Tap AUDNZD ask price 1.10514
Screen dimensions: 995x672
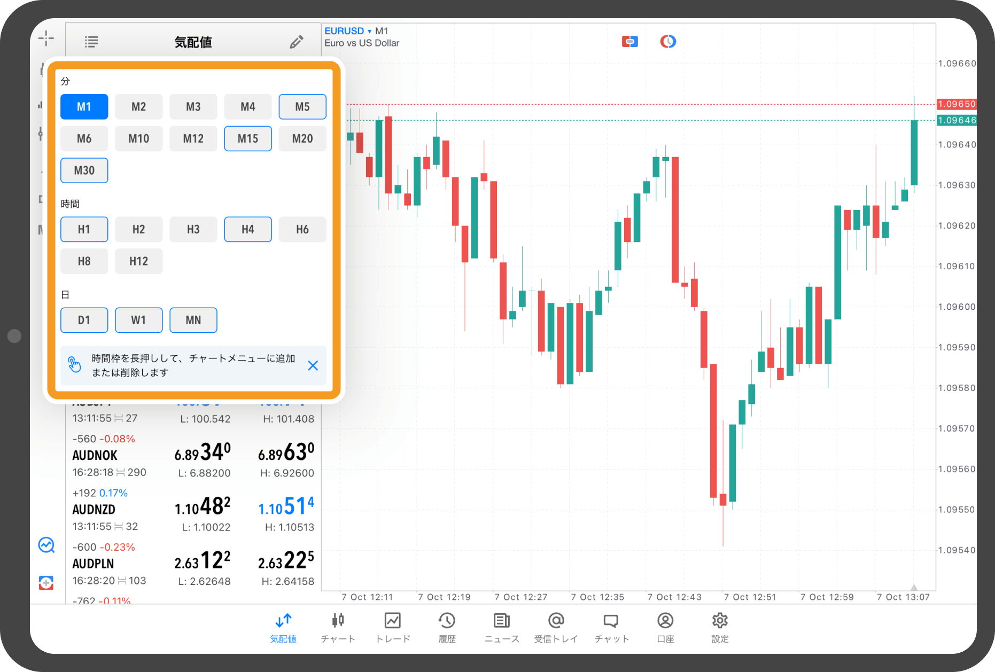coord(286,506)
